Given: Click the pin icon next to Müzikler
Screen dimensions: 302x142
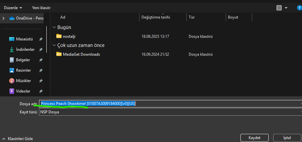Looking at the screenshot, I should tap(41, 81).
